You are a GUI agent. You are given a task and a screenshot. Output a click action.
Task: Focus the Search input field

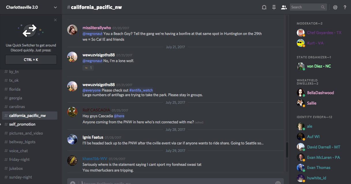tap(305, 7)
